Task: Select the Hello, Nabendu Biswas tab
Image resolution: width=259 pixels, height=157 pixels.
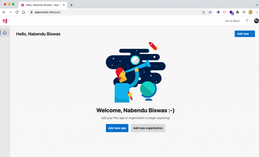Action: click(42, 5)
